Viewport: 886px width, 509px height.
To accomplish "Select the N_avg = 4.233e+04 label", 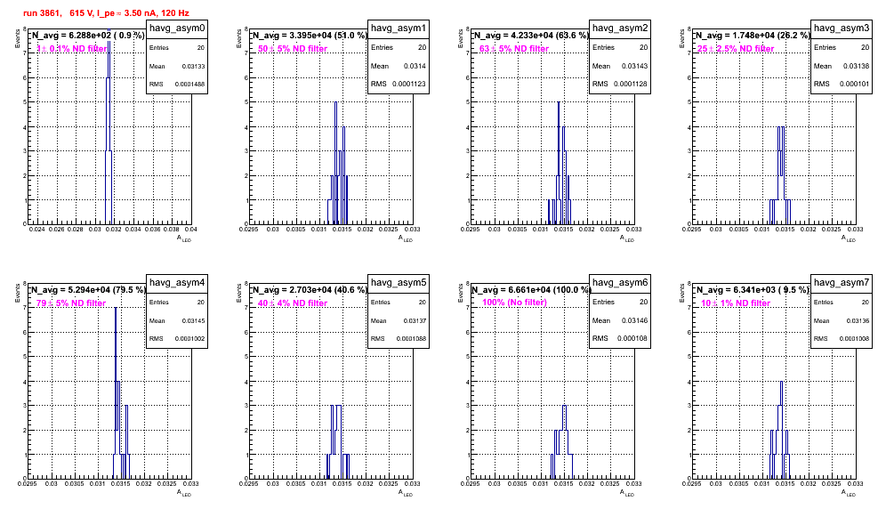I will pos(531,35).
